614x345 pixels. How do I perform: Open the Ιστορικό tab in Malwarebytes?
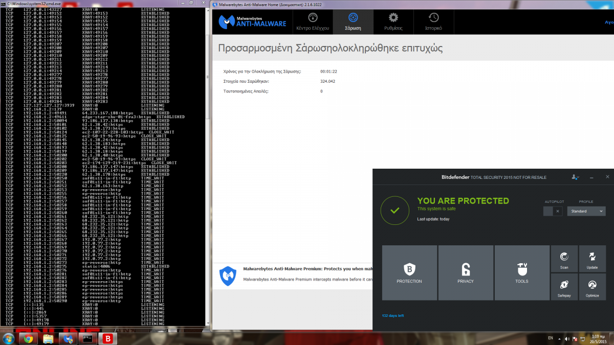click(x=433, y=21)
